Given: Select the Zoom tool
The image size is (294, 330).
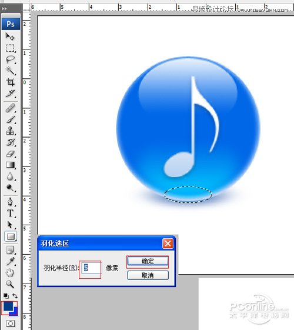Looking at the screenshot, I should 10,284.
